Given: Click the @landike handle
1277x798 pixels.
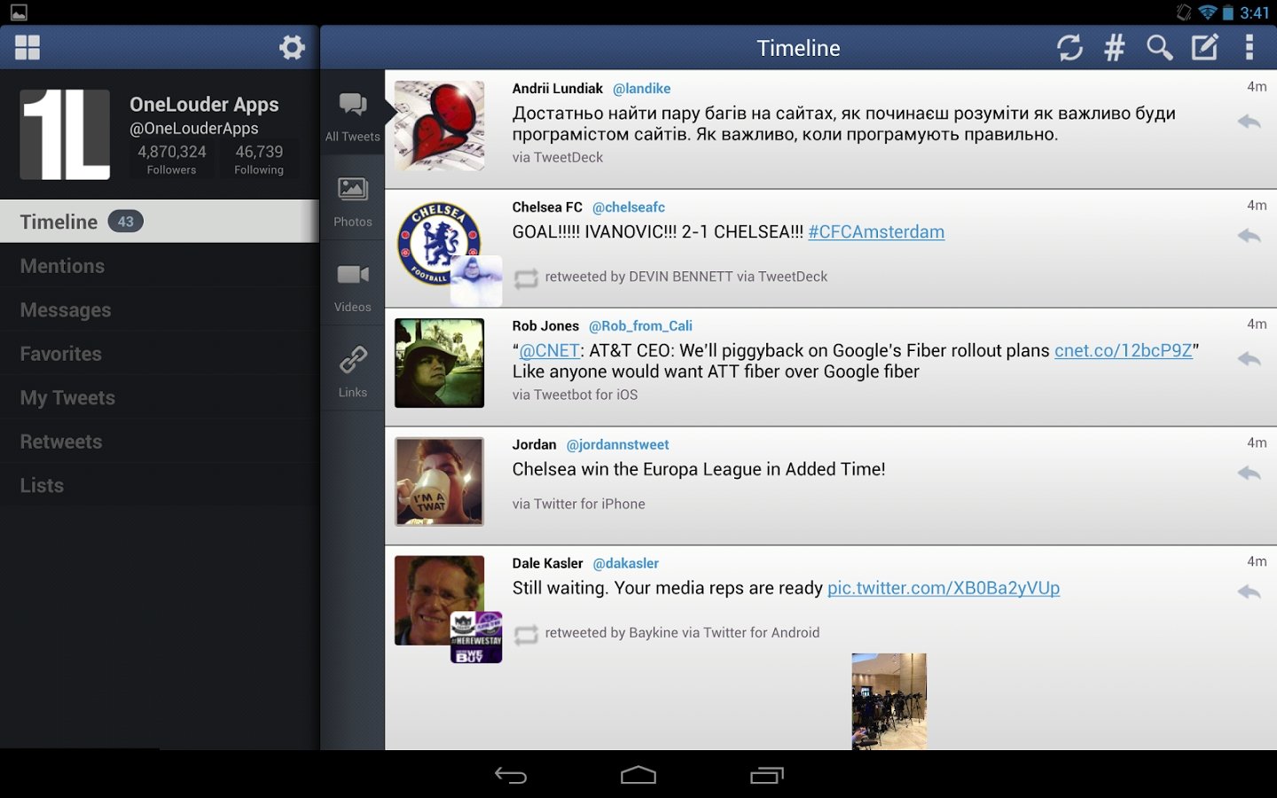Looking at the screenshot, I should 641,89.
